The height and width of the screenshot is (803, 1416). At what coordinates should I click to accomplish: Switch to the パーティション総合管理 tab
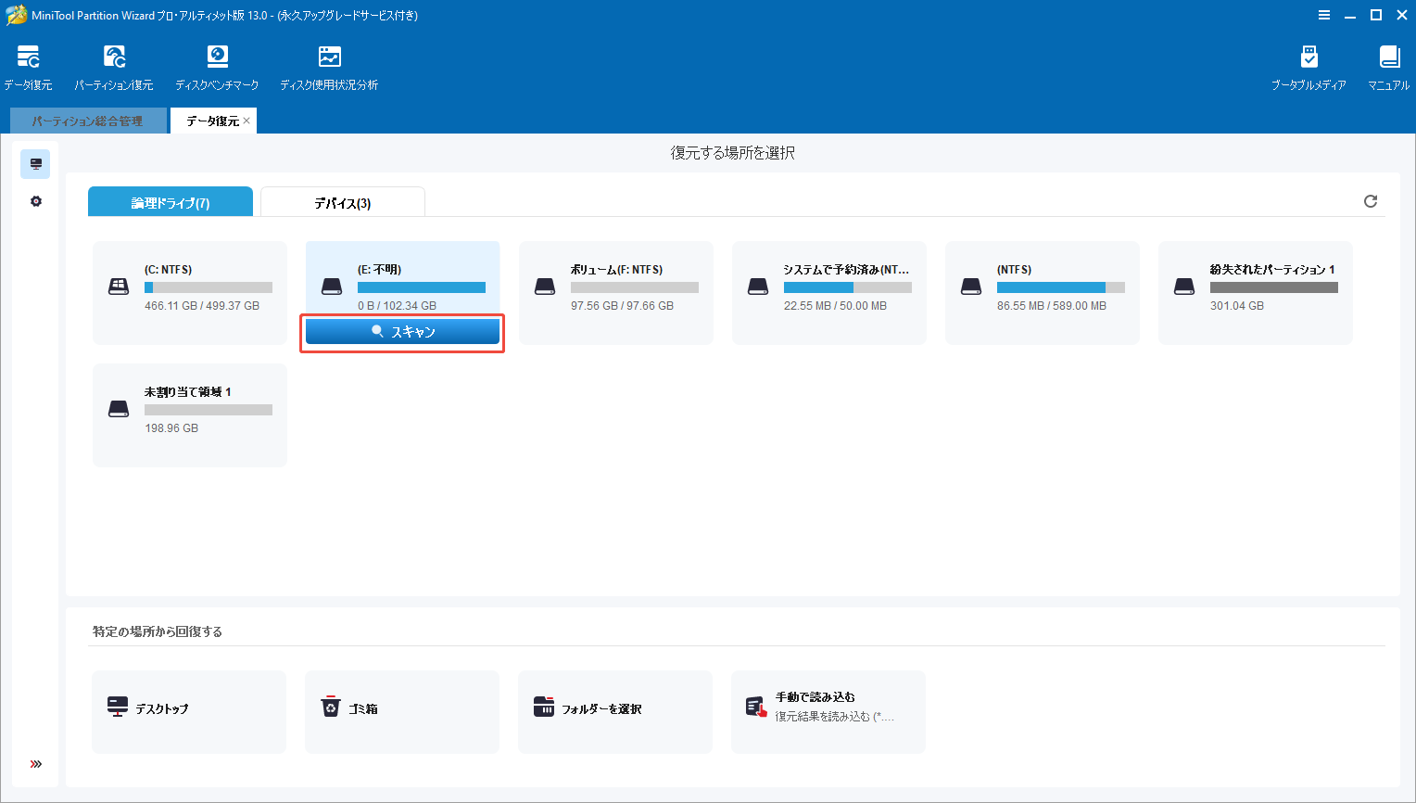(88, 121)
